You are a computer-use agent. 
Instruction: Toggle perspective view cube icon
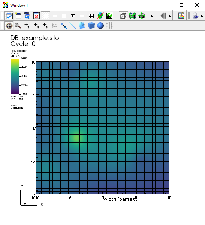tap(123, 16)
